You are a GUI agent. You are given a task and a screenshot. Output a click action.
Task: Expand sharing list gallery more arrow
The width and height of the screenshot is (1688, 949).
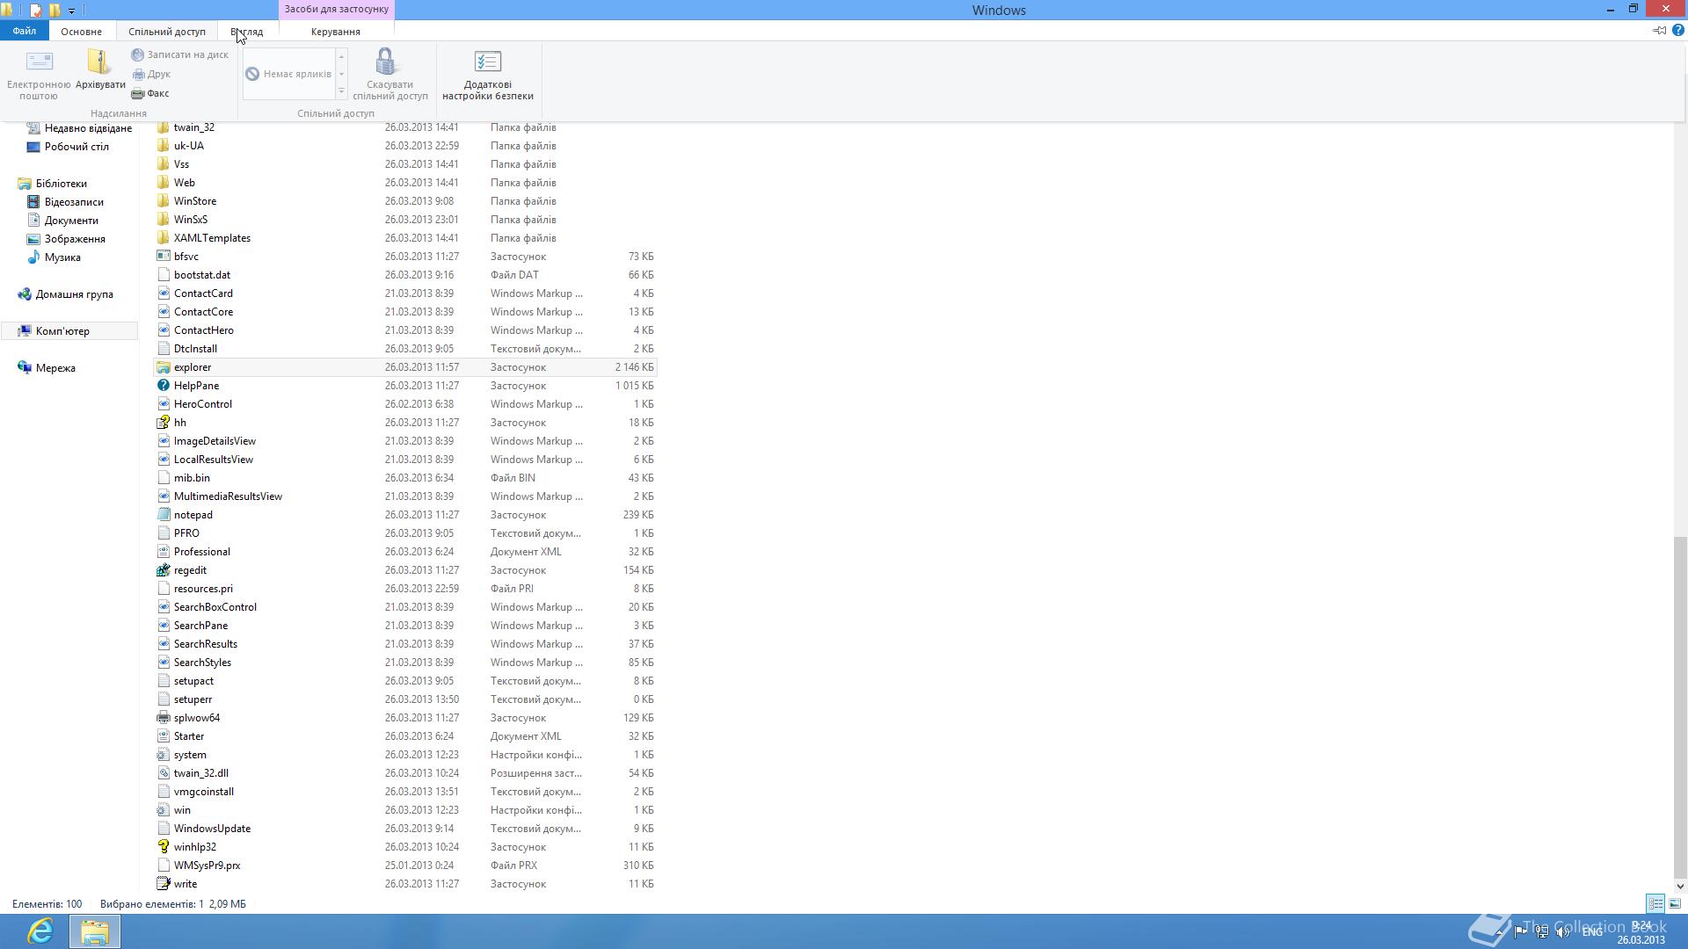coord(341,91)
